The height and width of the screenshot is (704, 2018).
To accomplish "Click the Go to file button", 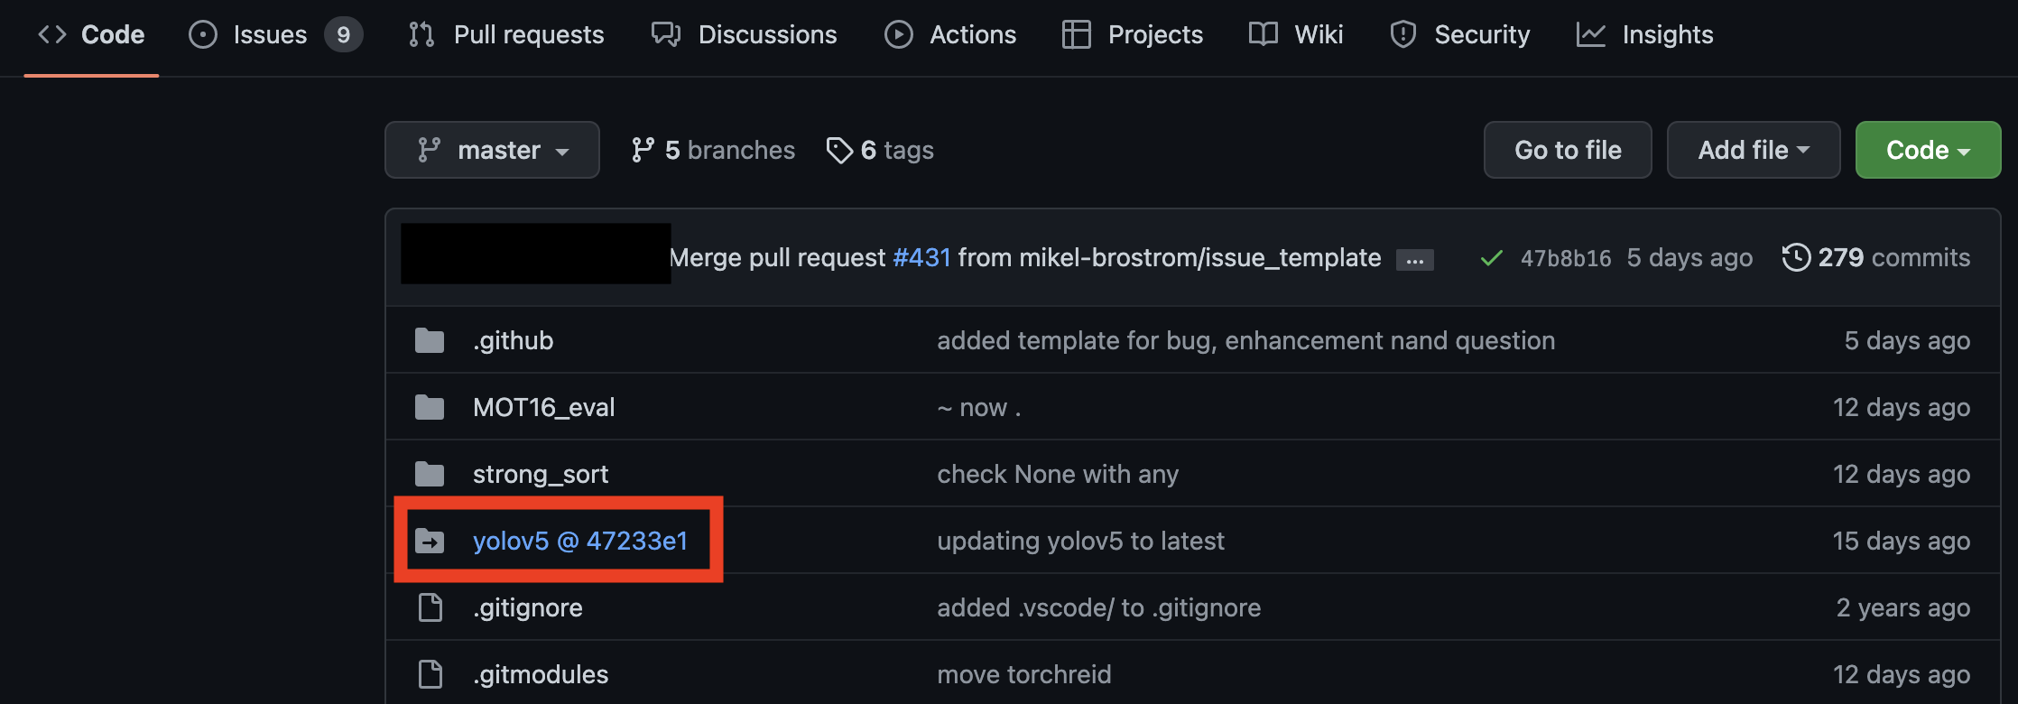I will click(1567, 150).
